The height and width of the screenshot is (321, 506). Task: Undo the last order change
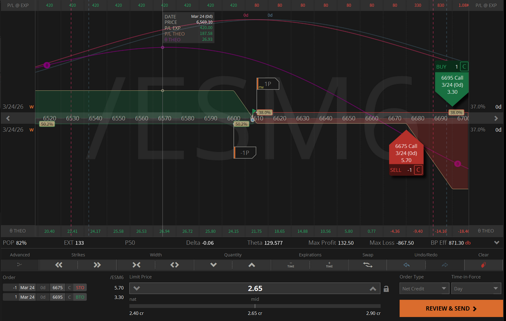coord(406,265)
